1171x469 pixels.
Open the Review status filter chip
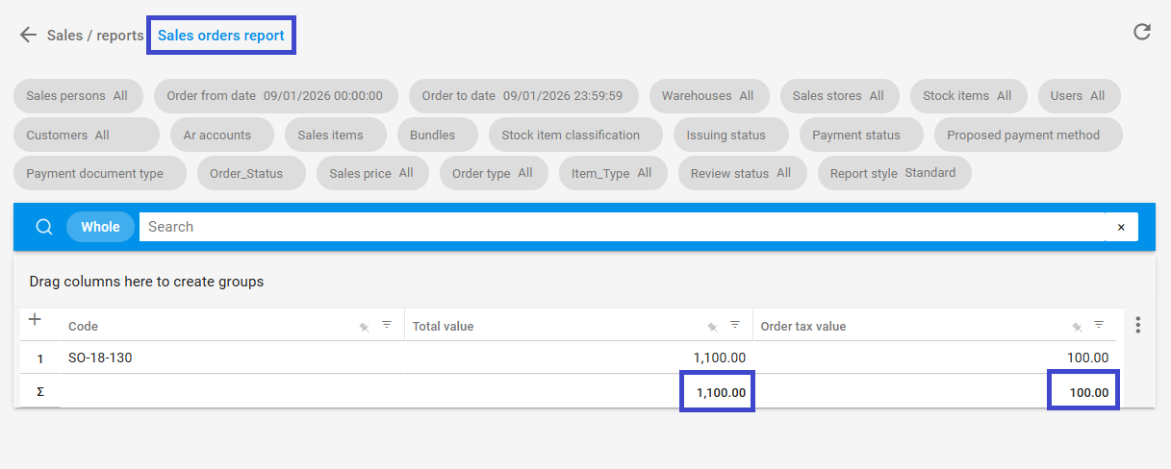742,173
